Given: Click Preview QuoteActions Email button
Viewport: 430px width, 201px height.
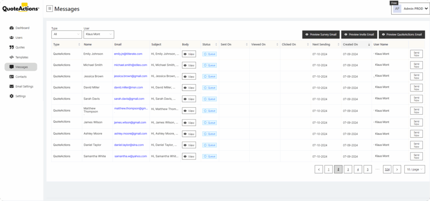Looking at the screenshot, I should pos(401,35).
